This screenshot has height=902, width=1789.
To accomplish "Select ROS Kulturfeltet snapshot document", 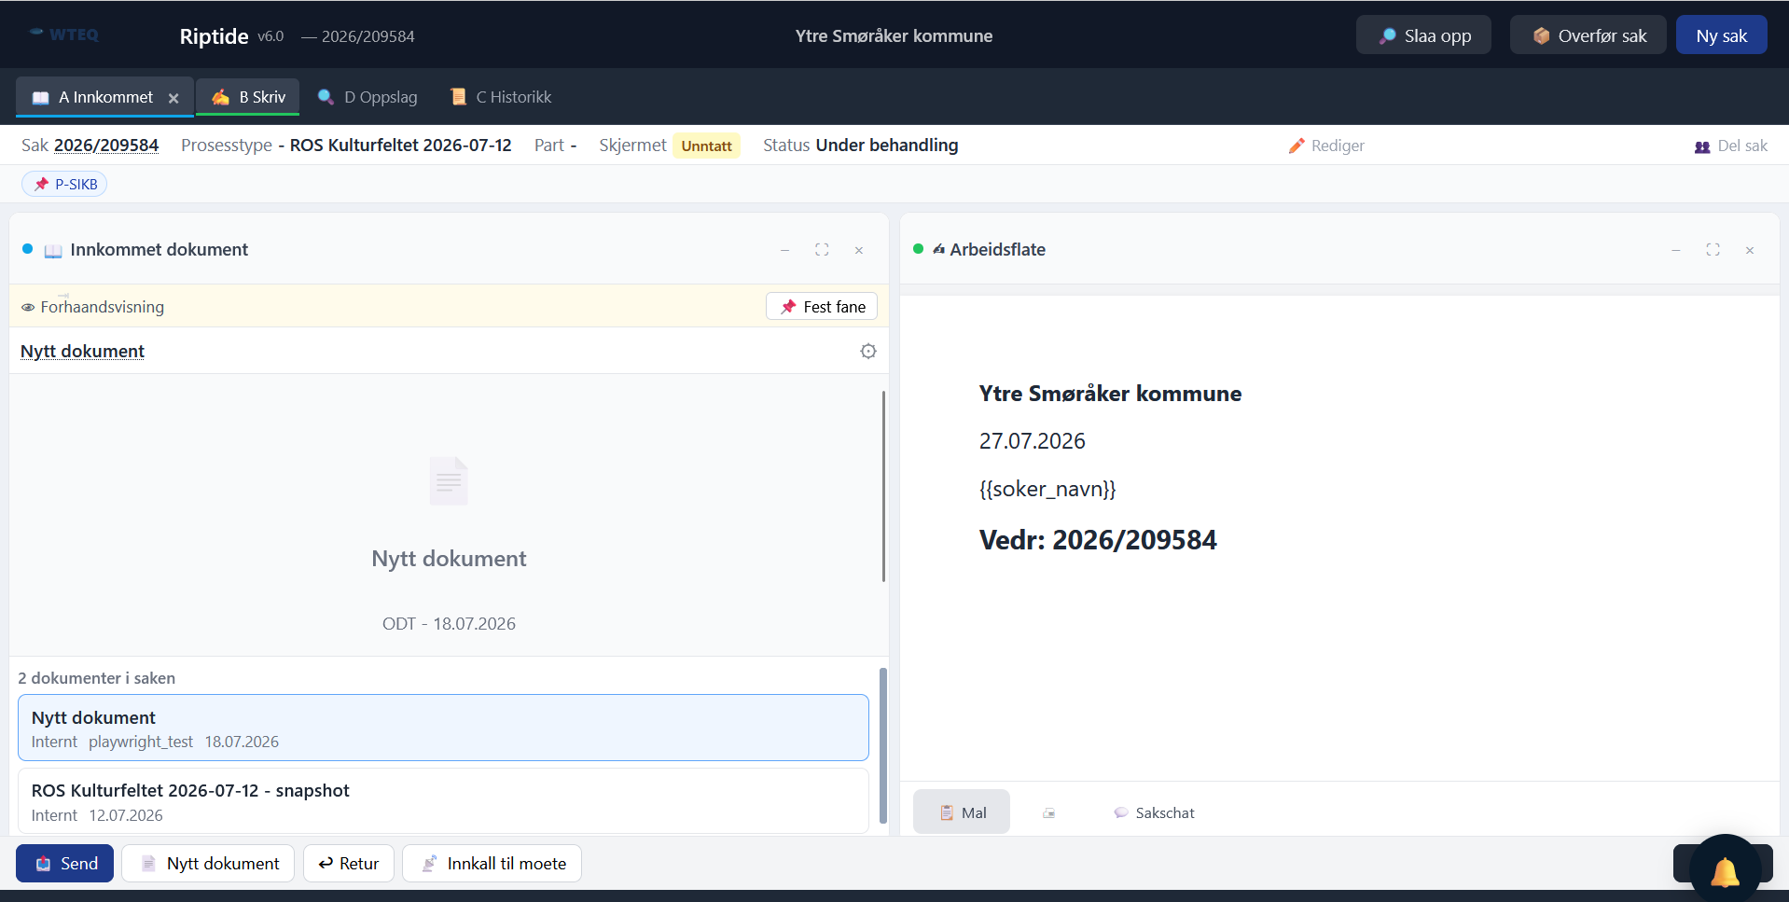I will click(x=443, y=801).
